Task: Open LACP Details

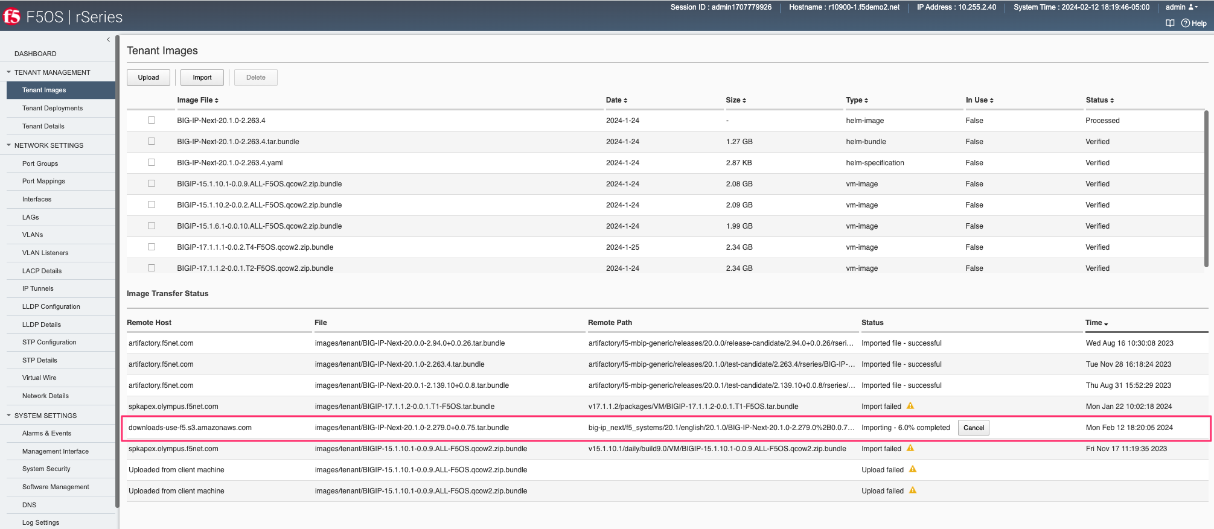Action: 42,271
